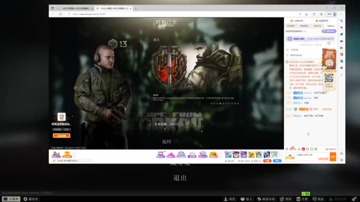Open Edge sidebar settings gear

click(x=342, y=160)
